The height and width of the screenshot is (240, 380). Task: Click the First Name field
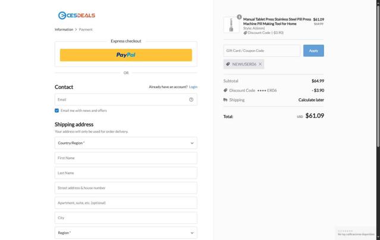(x=126, y=158)
